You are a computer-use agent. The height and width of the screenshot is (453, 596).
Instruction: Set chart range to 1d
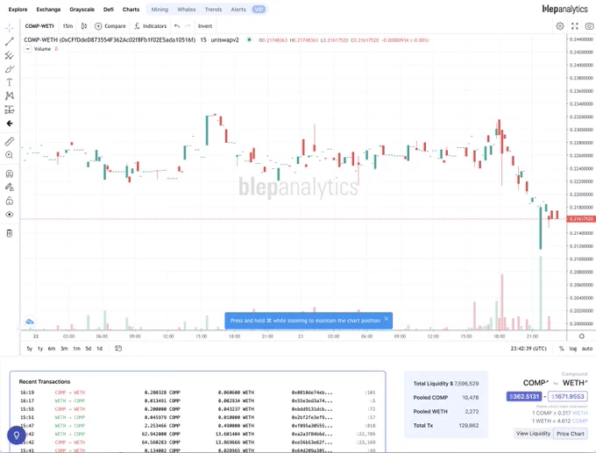[99, 349]
